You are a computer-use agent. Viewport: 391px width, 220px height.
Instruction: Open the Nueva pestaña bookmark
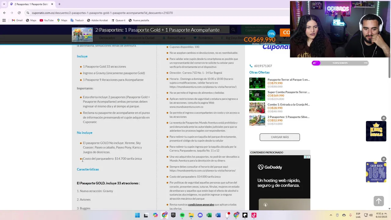click(x=139, y=20)
